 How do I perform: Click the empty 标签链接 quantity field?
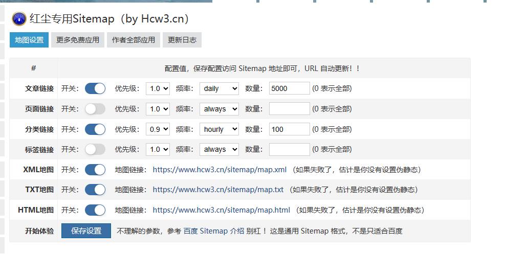290,149
